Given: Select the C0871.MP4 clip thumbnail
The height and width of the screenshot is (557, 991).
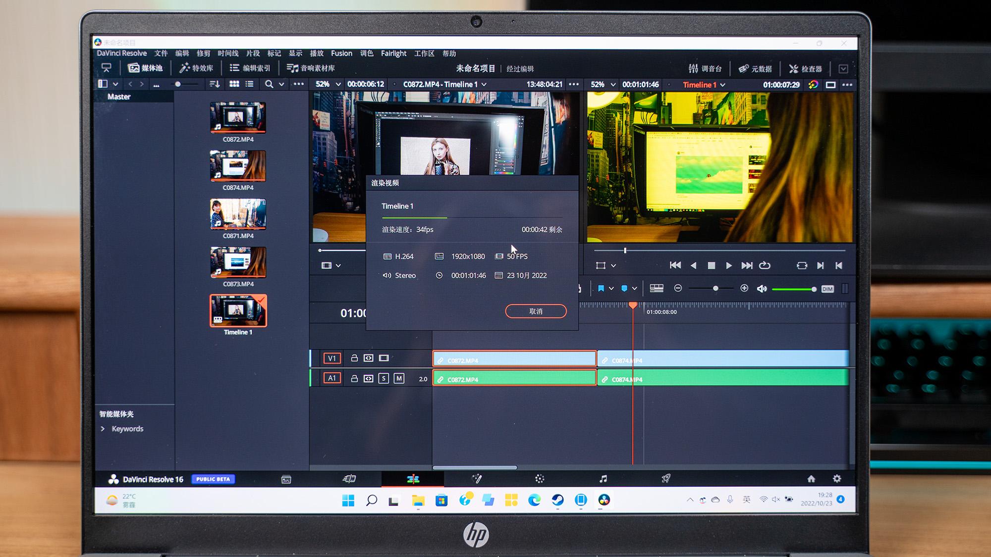Looking at the screenshot, I should coord(238,214).
